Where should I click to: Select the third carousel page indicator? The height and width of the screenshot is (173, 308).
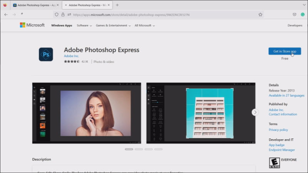pyautogui.click(x=149, y=149)
